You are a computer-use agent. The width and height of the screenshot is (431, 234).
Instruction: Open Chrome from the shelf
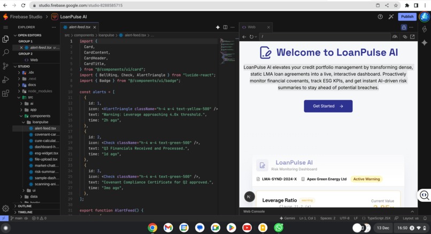point(152,228)
